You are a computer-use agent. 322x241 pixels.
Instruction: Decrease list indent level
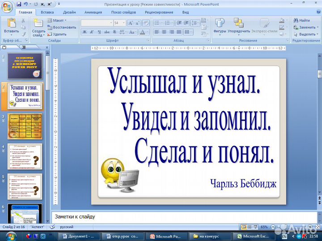[179, 23]
